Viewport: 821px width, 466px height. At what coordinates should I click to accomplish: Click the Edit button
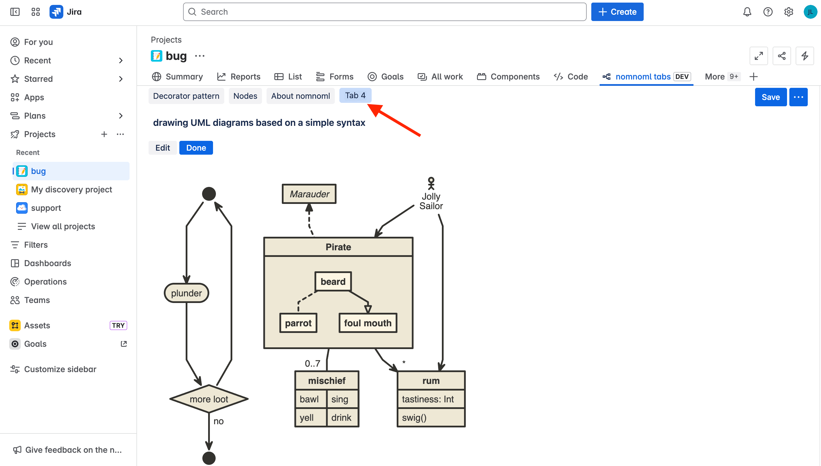162,147
